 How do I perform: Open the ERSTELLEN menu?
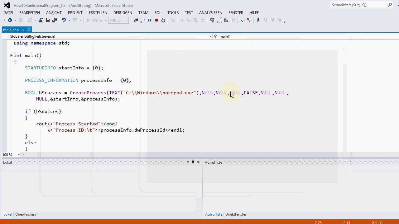pyautogui.click(x=98, y=13)
